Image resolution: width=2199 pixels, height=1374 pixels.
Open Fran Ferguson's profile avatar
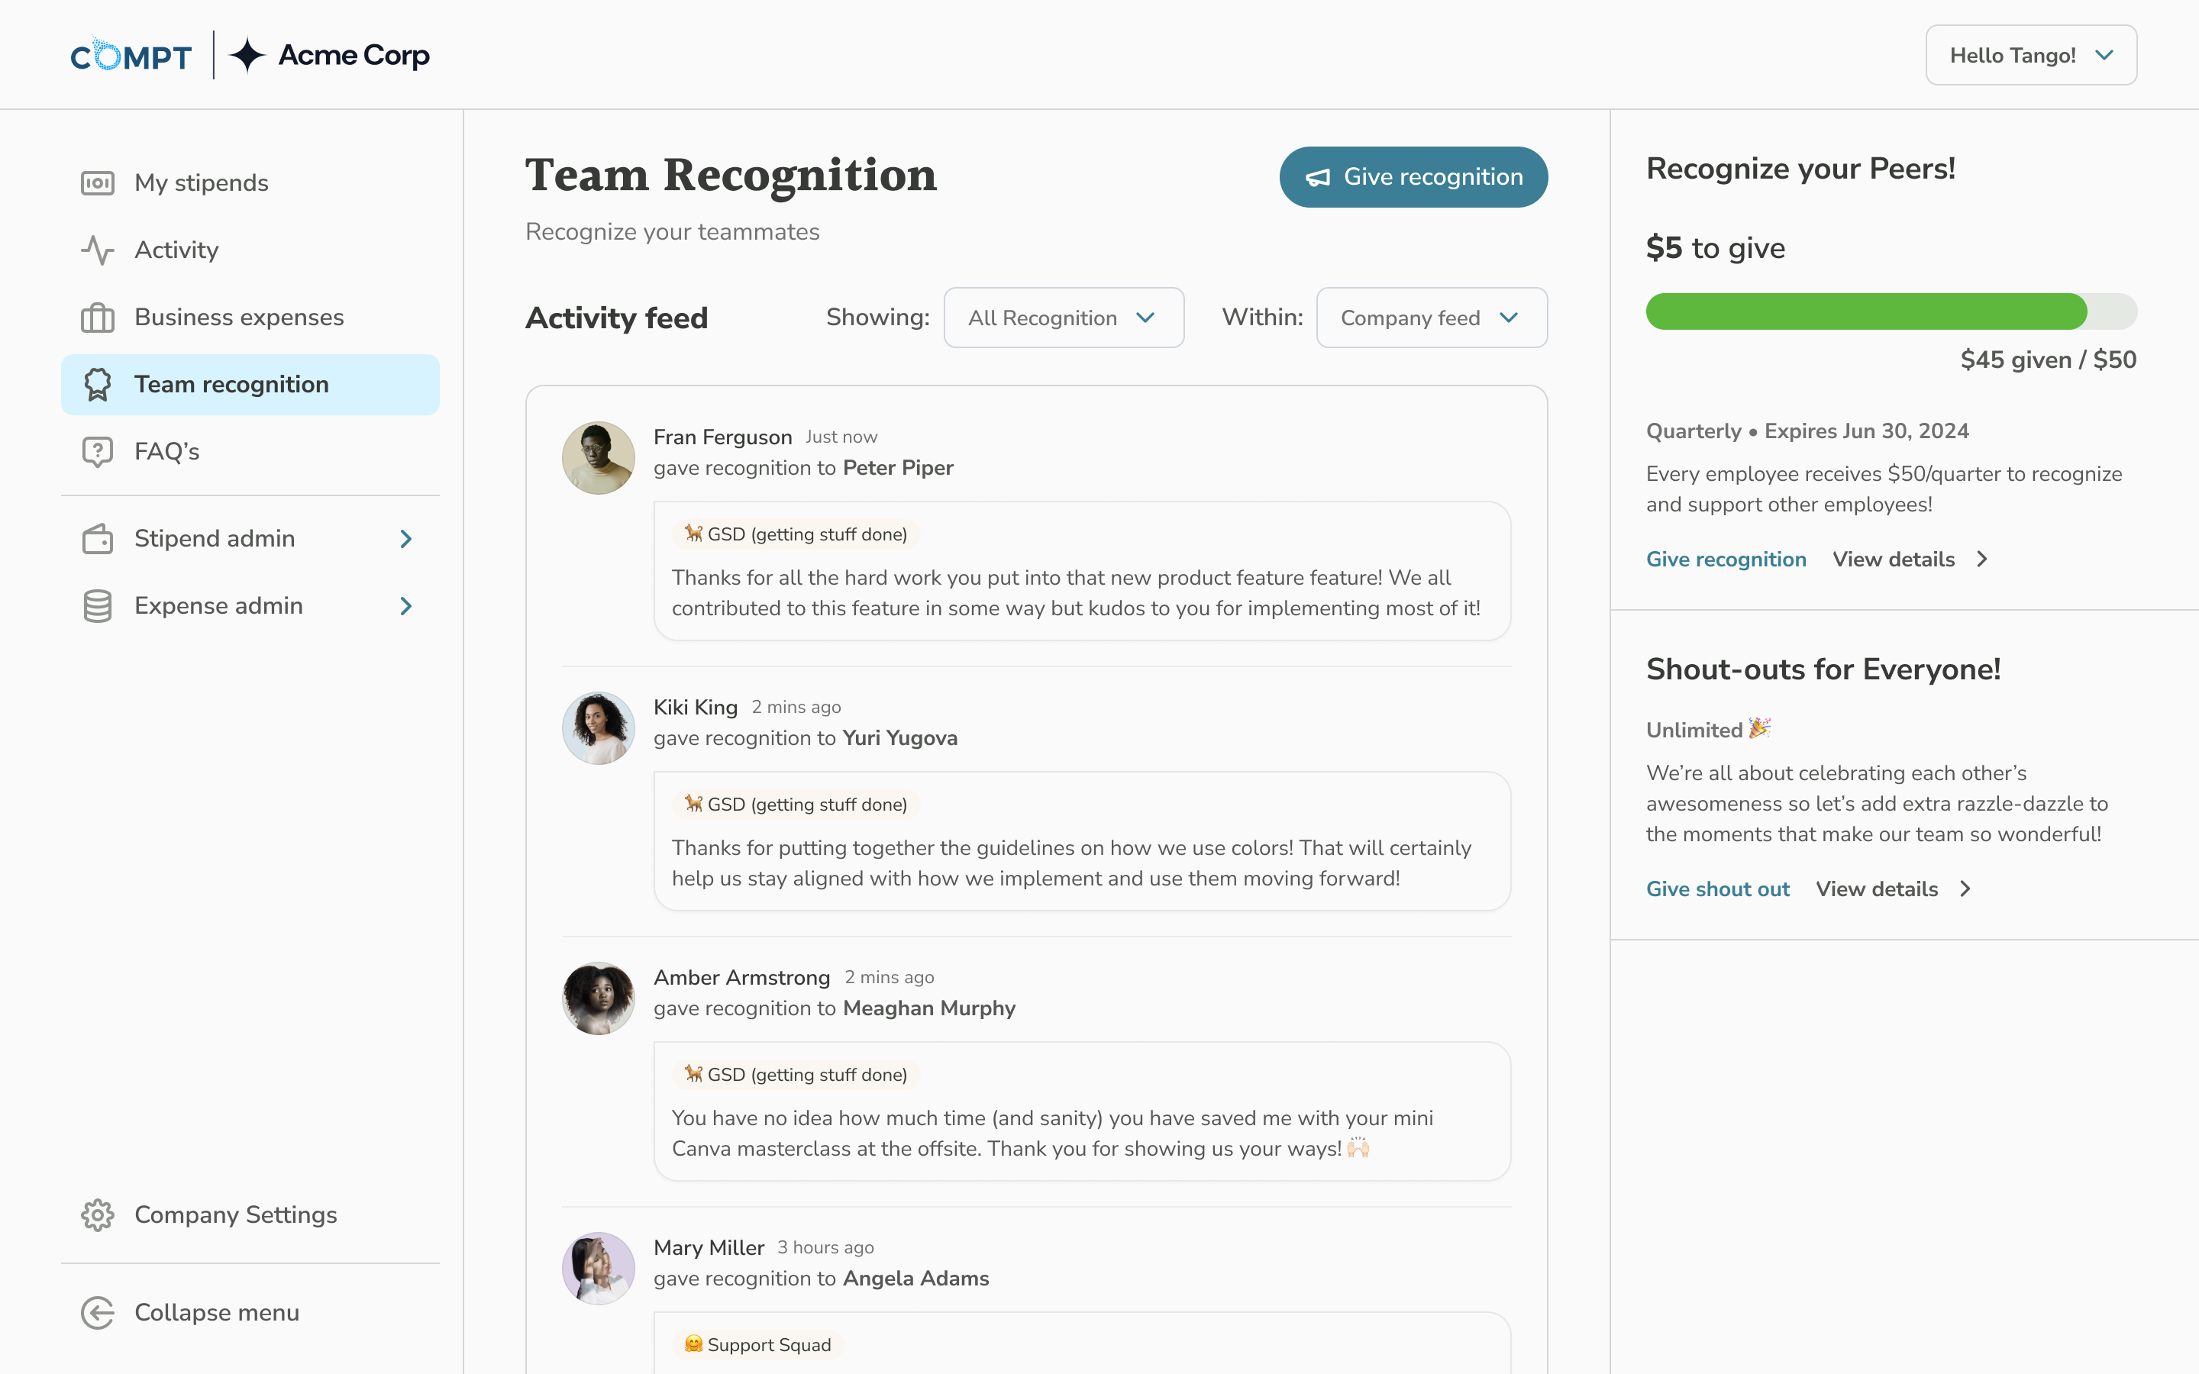point(598,458)
